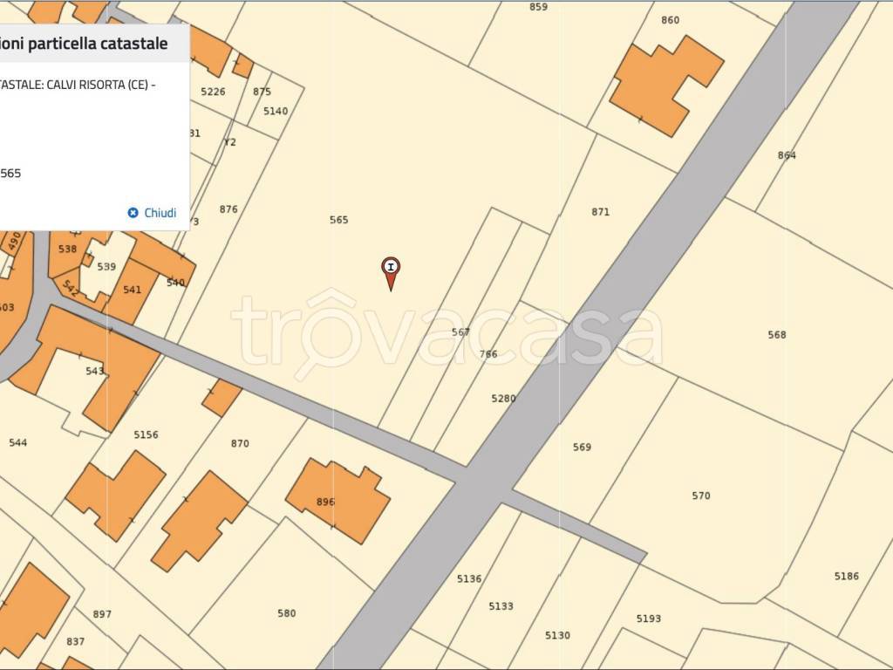Select the building labeled 543
This screenshot has width=893, height=670.
tap(94, 371)
